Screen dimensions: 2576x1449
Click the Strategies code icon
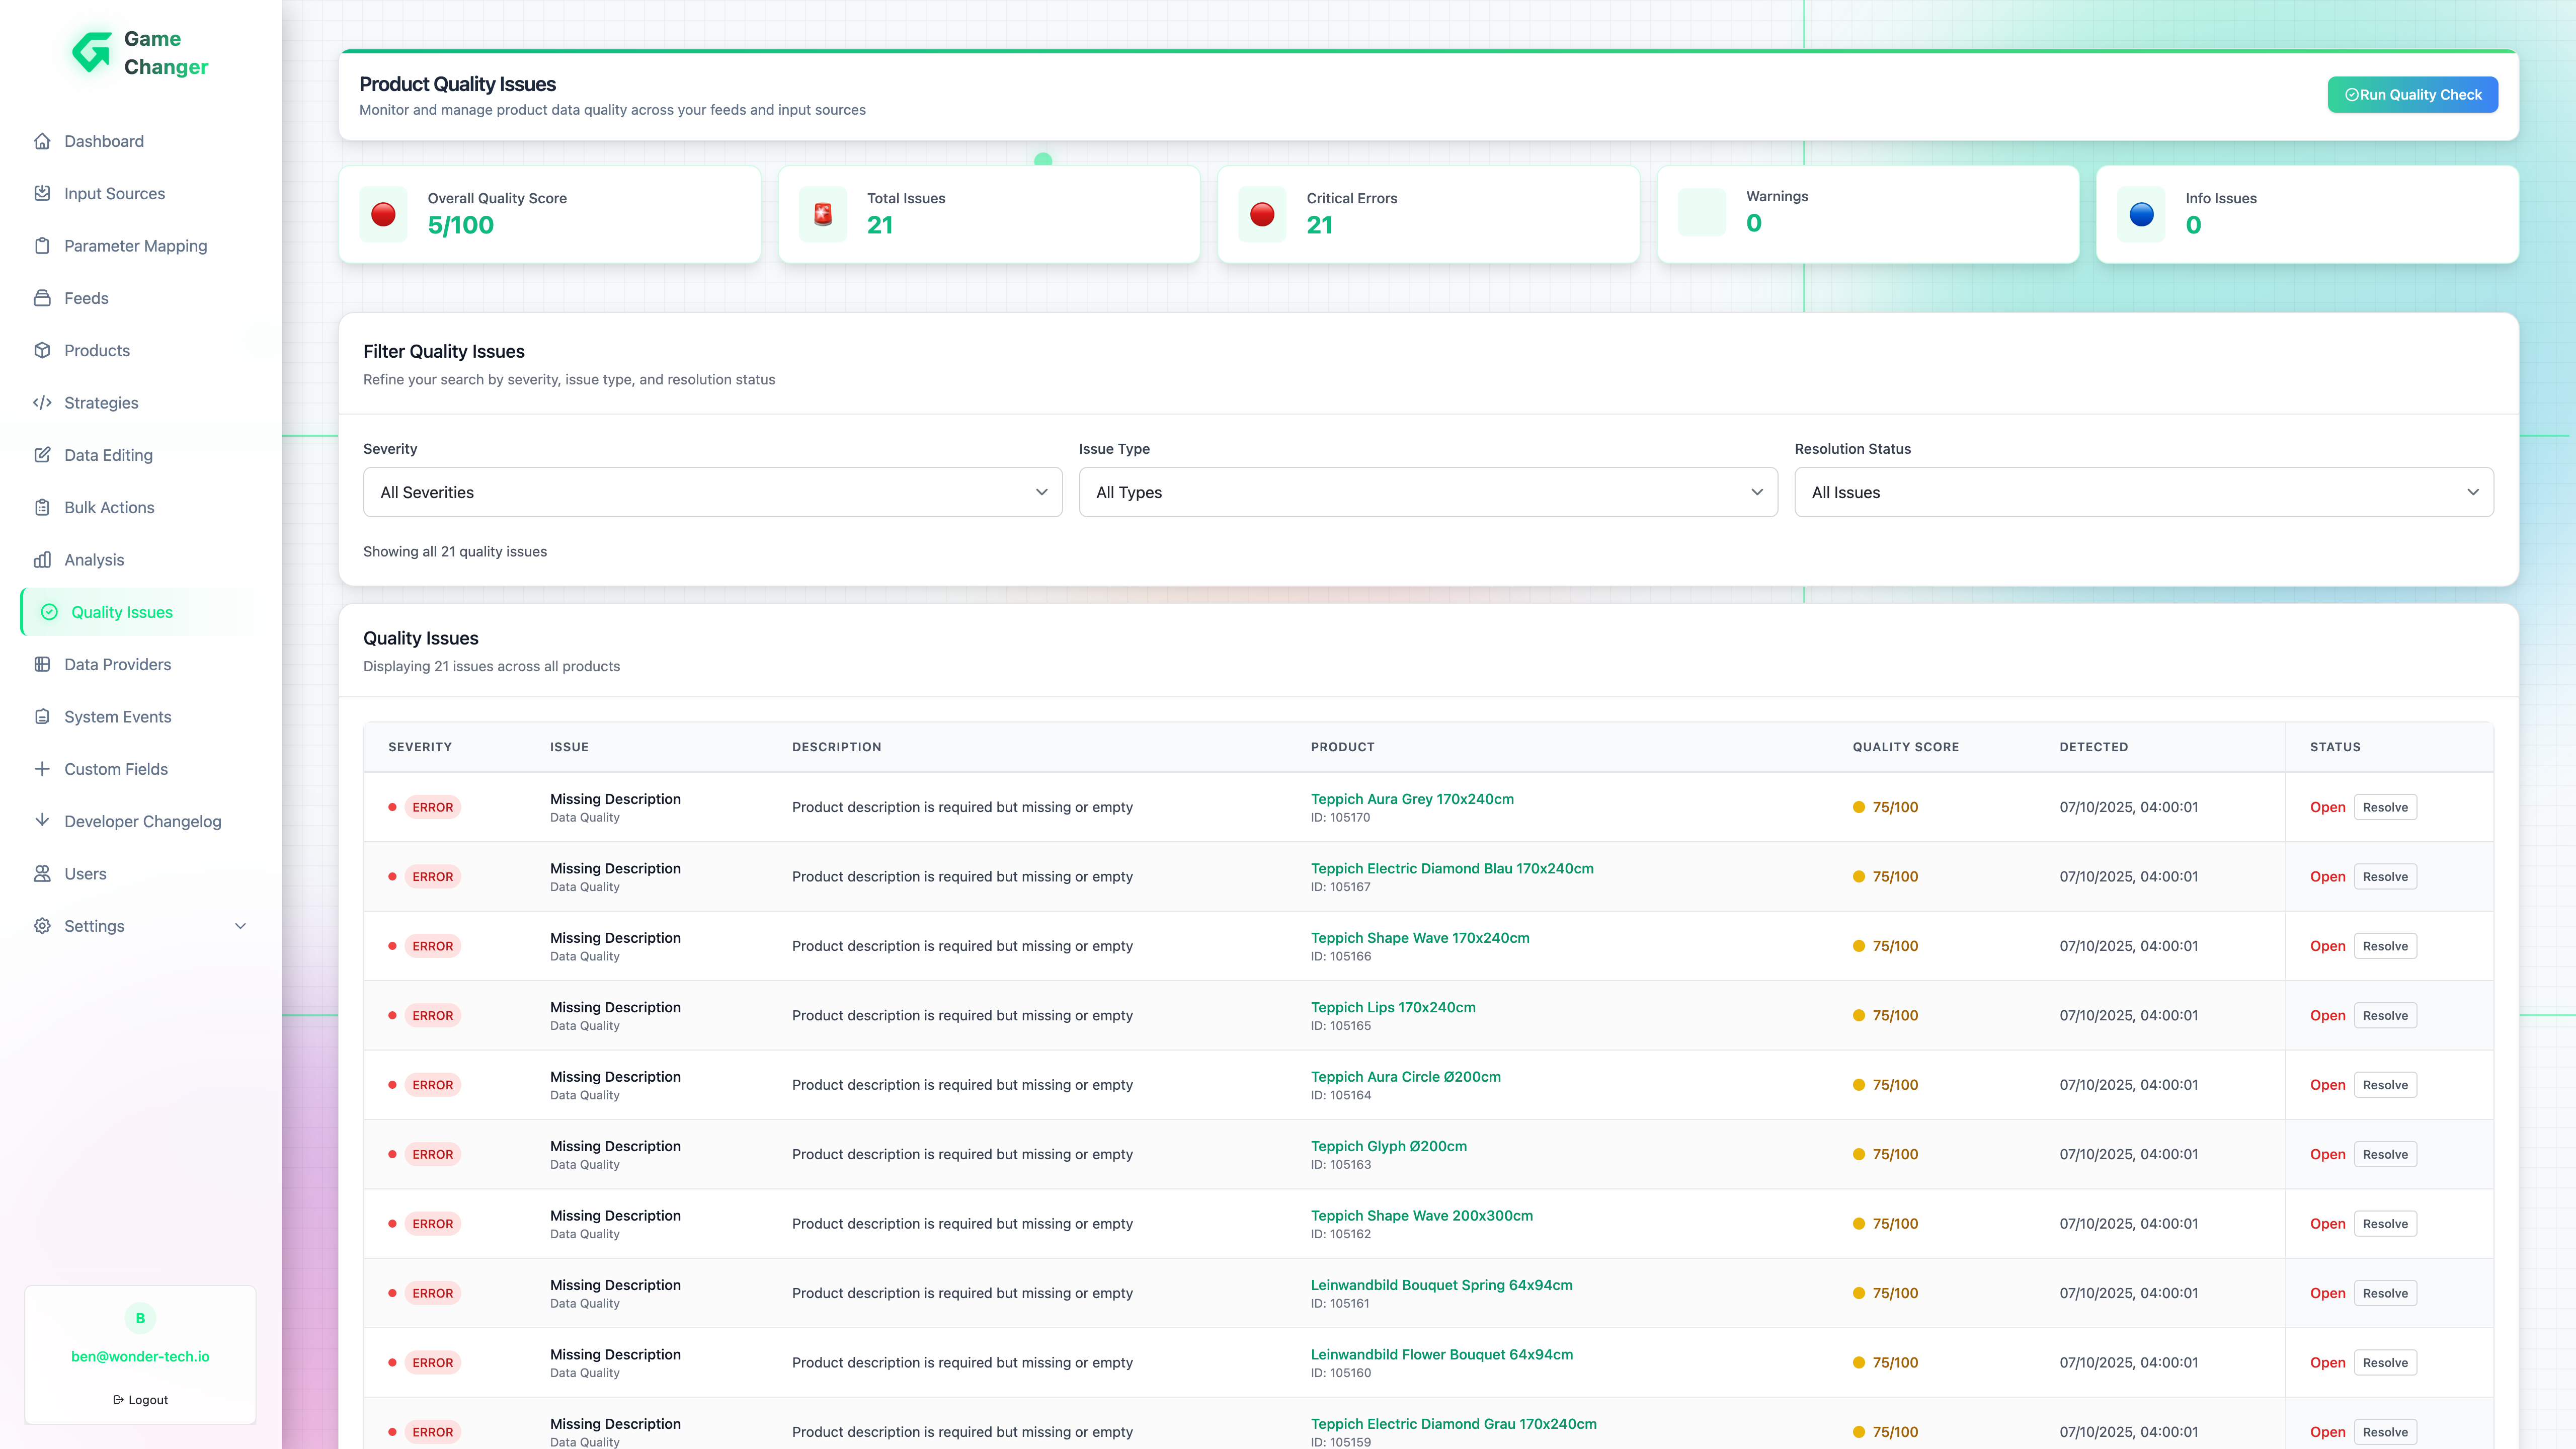[42, 403]
